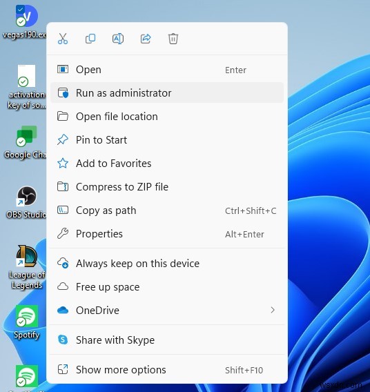Click the Rename icon in context menu
The image size is (370, 392).
tap(118, 39)
